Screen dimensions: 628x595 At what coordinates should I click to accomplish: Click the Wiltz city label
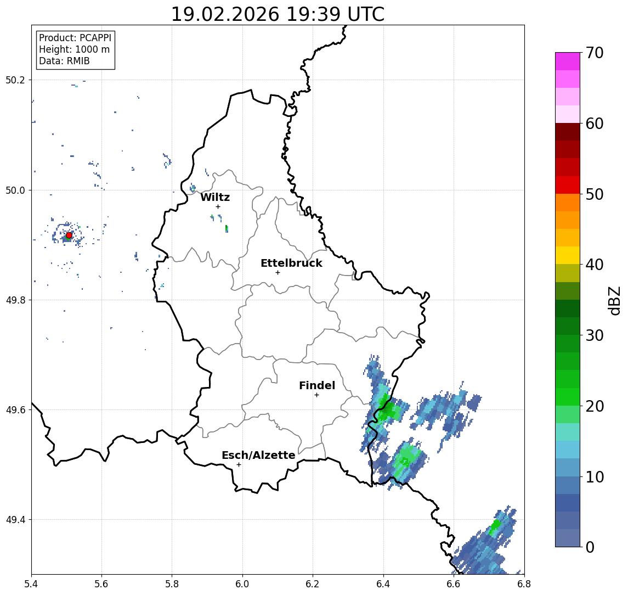215,197
